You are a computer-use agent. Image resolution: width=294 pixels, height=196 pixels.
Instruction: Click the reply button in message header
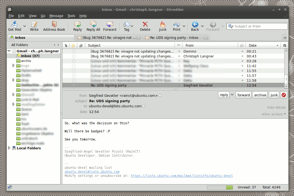pos(224,95)
